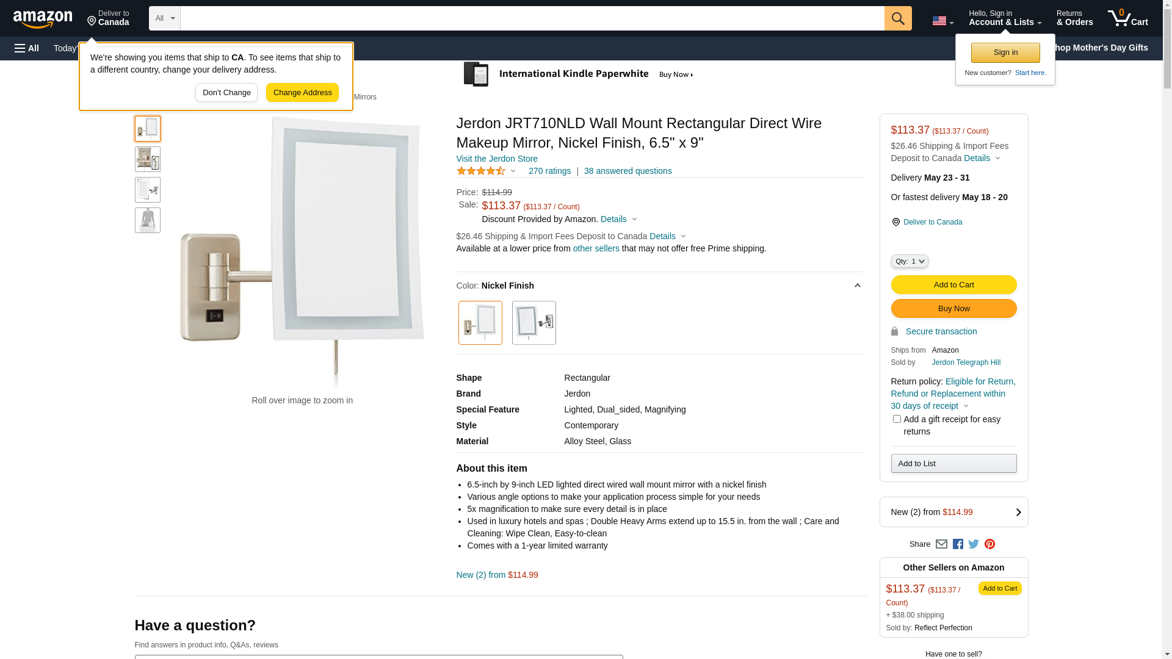Select the second color variant swatch
This screenshot has width=1172, height=659.
point(534,323)
